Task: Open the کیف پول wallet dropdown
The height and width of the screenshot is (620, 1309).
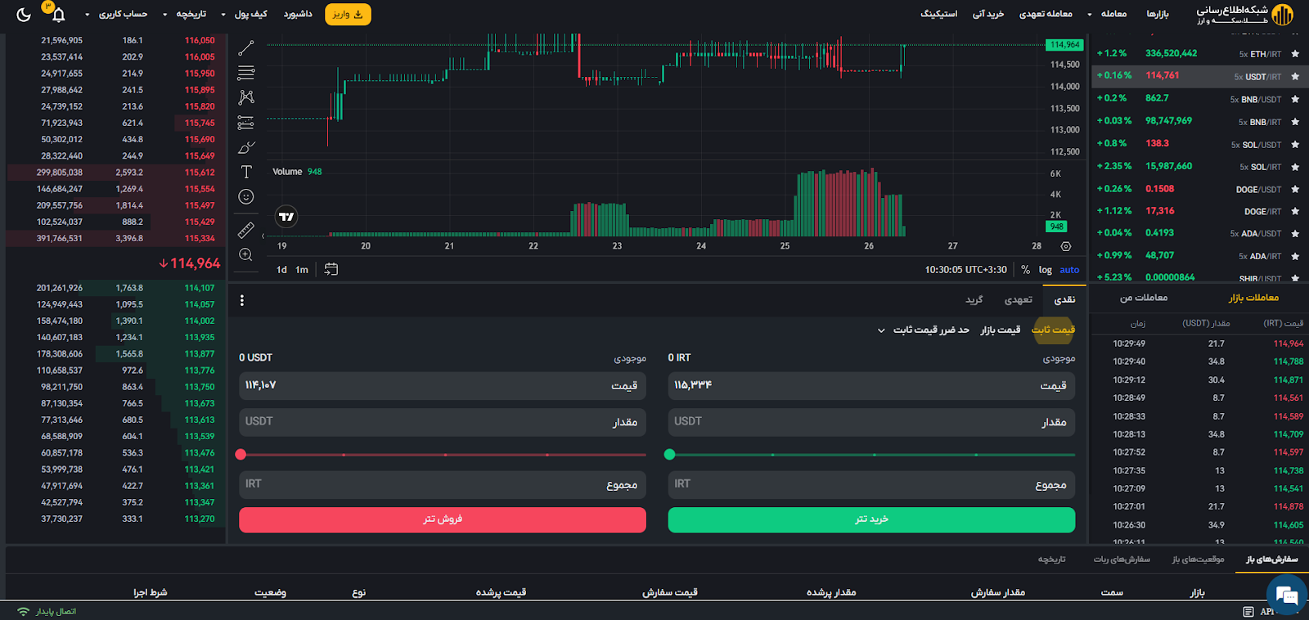Action: pyautogui.click(x=245, y=14)
